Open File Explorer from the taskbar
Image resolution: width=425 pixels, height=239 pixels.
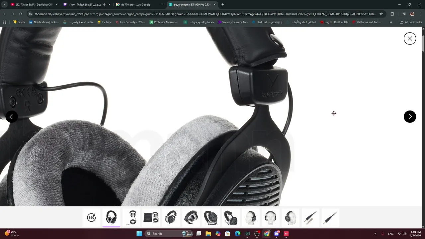pos(208,234)
